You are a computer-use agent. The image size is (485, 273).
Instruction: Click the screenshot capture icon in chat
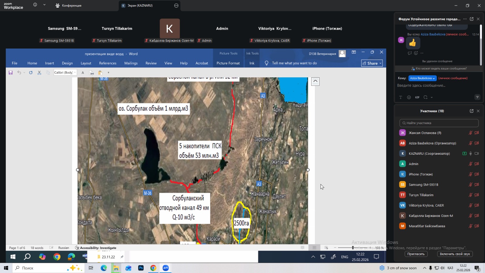click(x=426, y=97)
